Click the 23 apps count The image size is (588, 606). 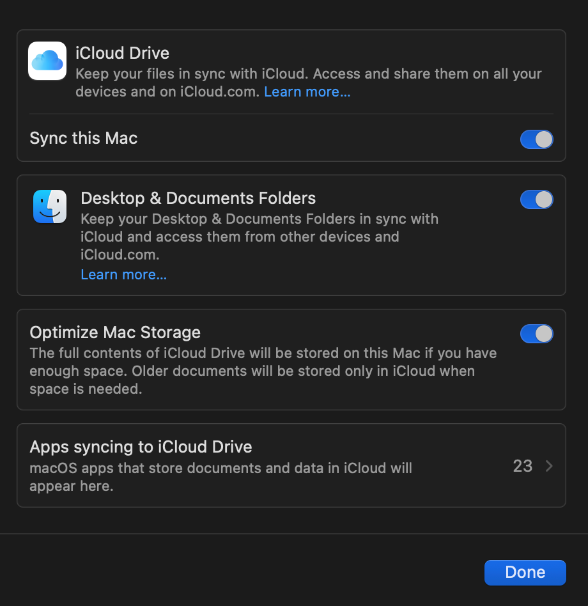[522, 466]
